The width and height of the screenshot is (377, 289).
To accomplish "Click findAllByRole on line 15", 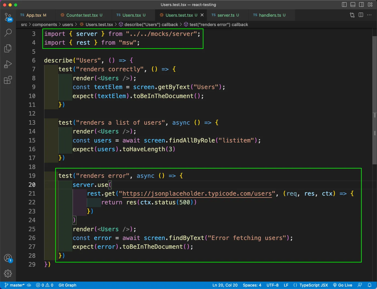I will (192, 140).
